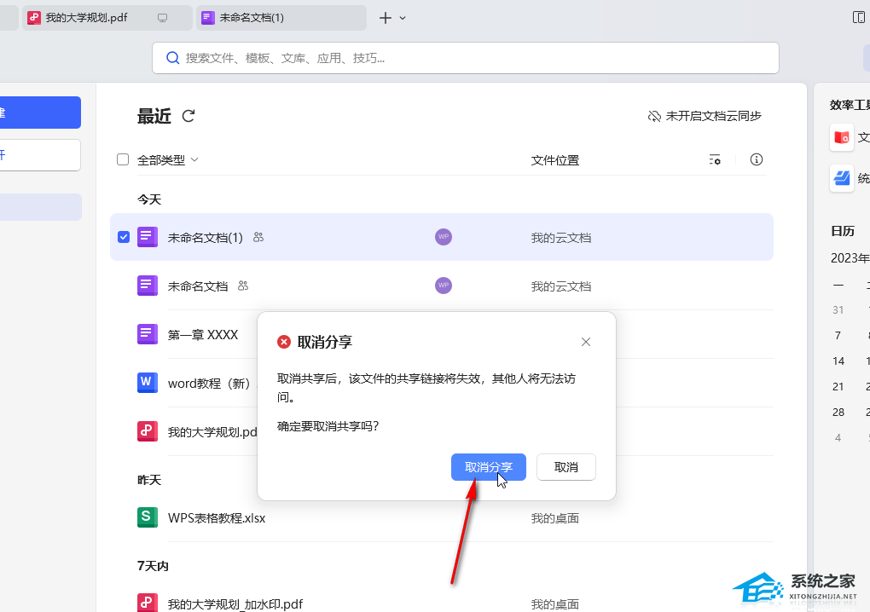Select day 7 in the calendar

838,335
